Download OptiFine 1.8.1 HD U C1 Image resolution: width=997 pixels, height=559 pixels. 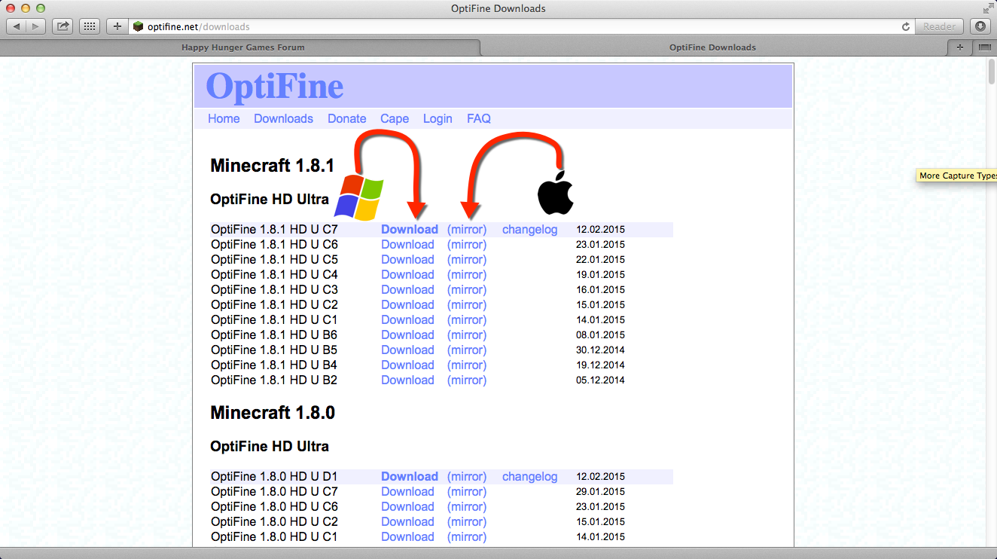(x=407, y=320)
